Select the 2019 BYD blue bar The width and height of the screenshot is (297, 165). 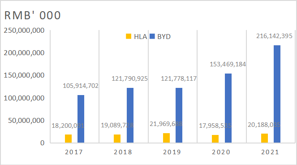[x=179, y=115]
